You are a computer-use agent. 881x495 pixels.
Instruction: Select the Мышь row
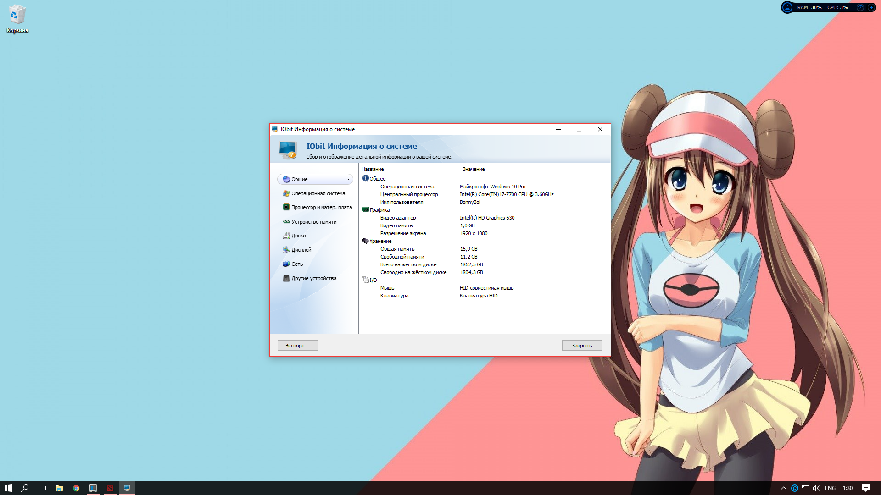click(485, 288)
